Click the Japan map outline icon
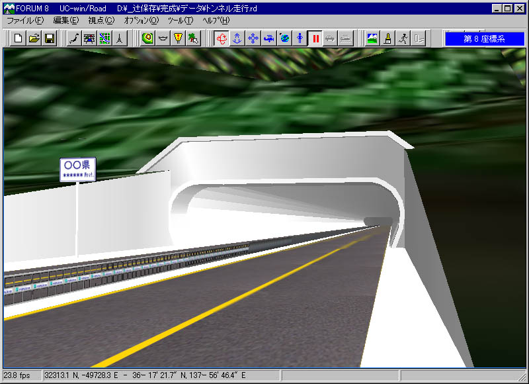Screen dimensions: 529x384 (x=75, y=38)
